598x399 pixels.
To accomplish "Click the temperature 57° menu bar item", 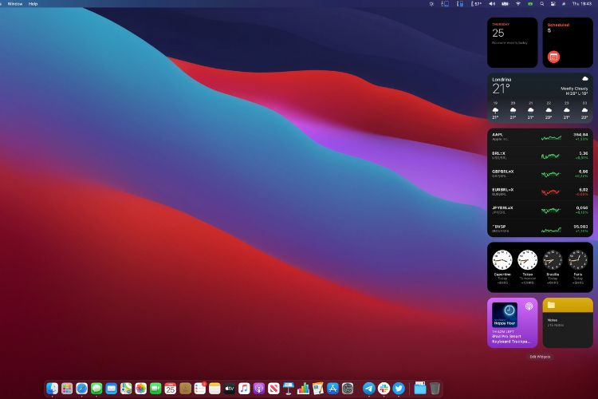I will pyautogui.click(x=476, y=4).
